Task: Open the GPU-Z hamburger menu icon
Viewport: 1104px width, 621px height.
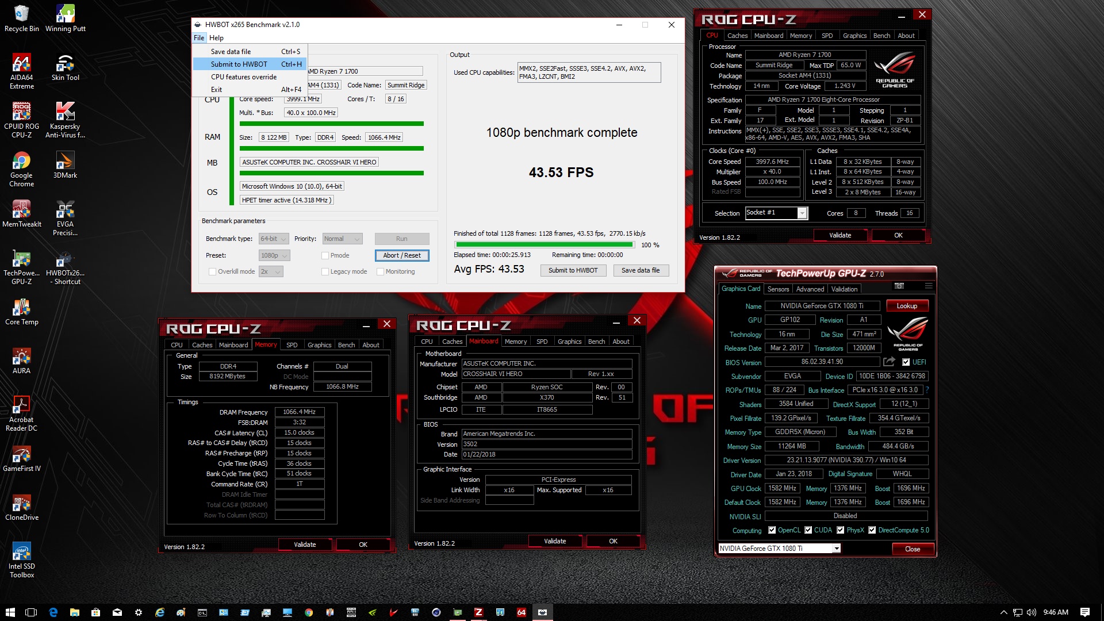Action: (x=928, y=286)
